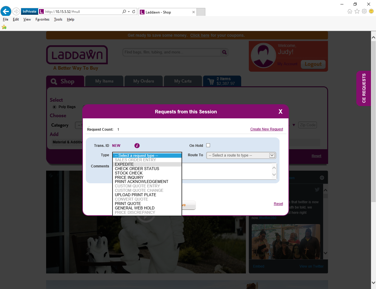376x289 pixels.
Task: Switch to the Shop tab
Action: click(65, 81)
